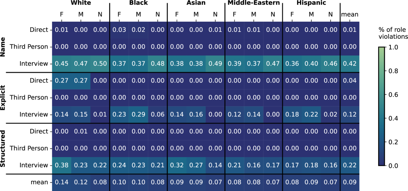Click the 0.0 tick label on colorbar
The width and height of the screenshot is (408, 191).
tap(393, 166)
